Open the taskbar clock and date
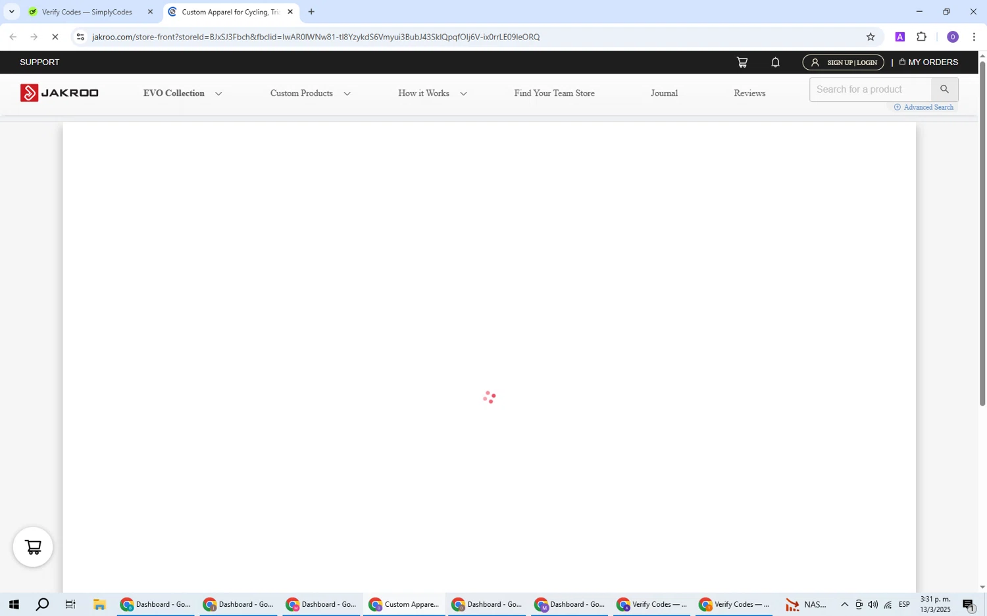987x616 pixels. pyautogui.click(x=935, y=605)
